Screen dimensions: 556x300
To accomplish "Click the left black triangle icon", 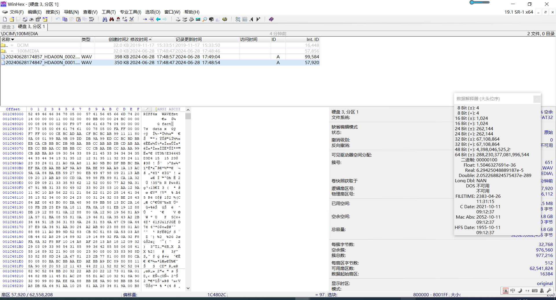I will pos(251,19).
